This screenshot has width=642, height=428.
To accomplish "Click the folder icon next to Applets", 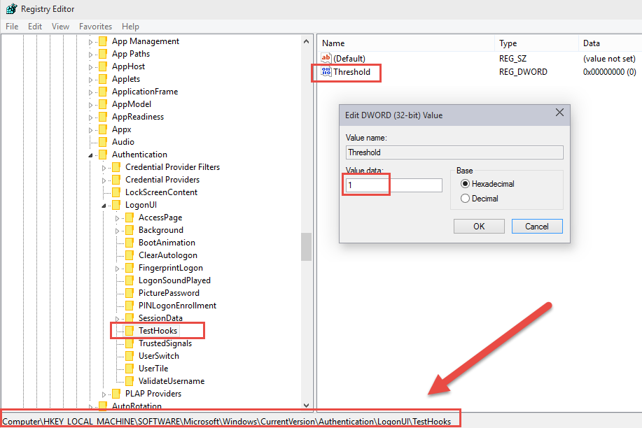I will click(x=103, y=79).
